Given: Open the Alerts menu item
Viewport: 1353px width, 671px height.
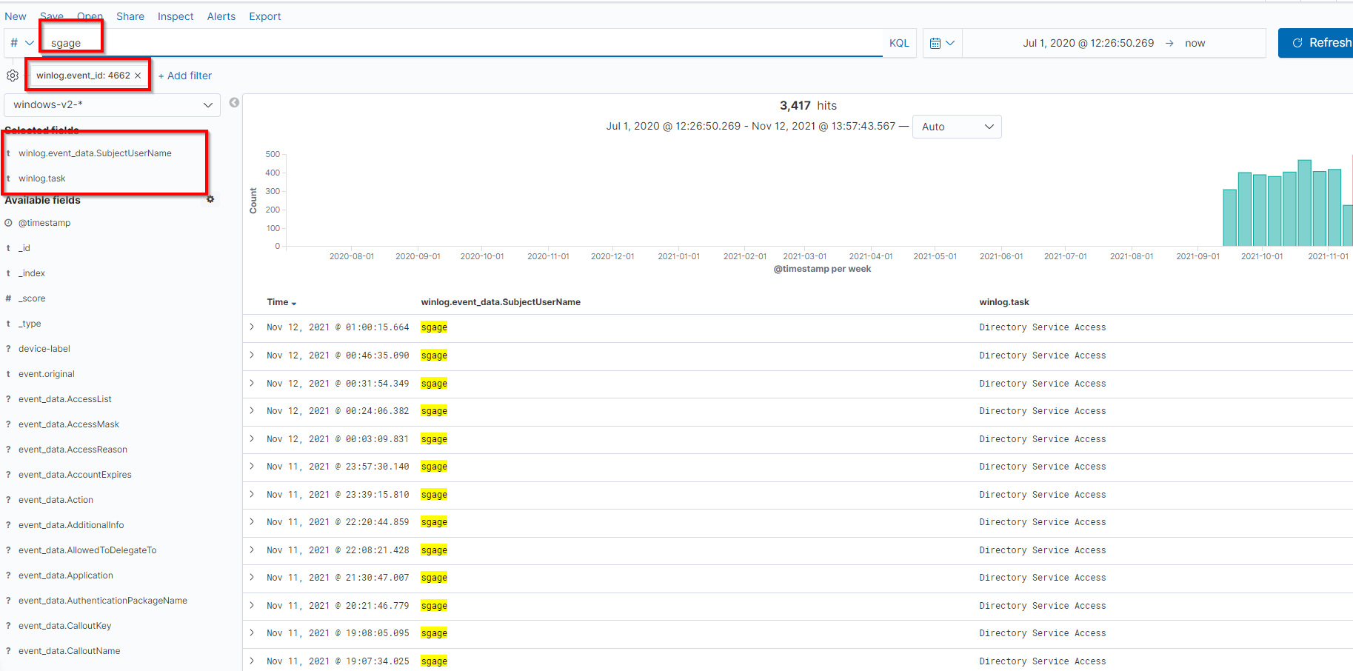Looking at the screenshot, I should coord(221,16).
